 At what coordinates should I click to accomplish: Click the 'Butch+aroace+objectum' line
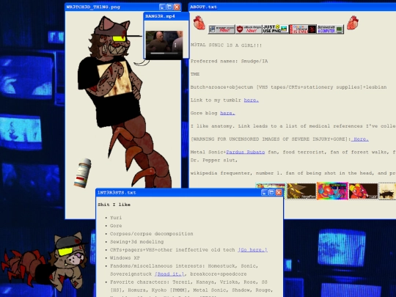click(x=288, y=87)
